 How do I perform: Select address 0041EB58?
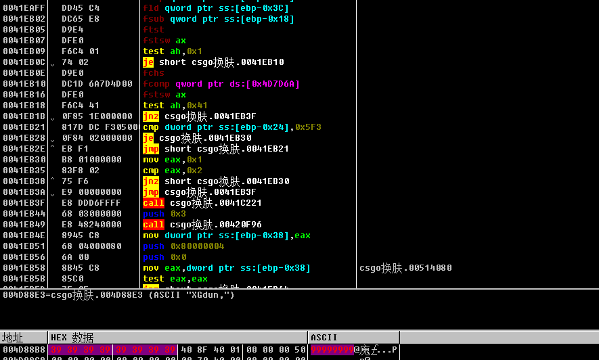pyautogui.click(x=24, y=268)
